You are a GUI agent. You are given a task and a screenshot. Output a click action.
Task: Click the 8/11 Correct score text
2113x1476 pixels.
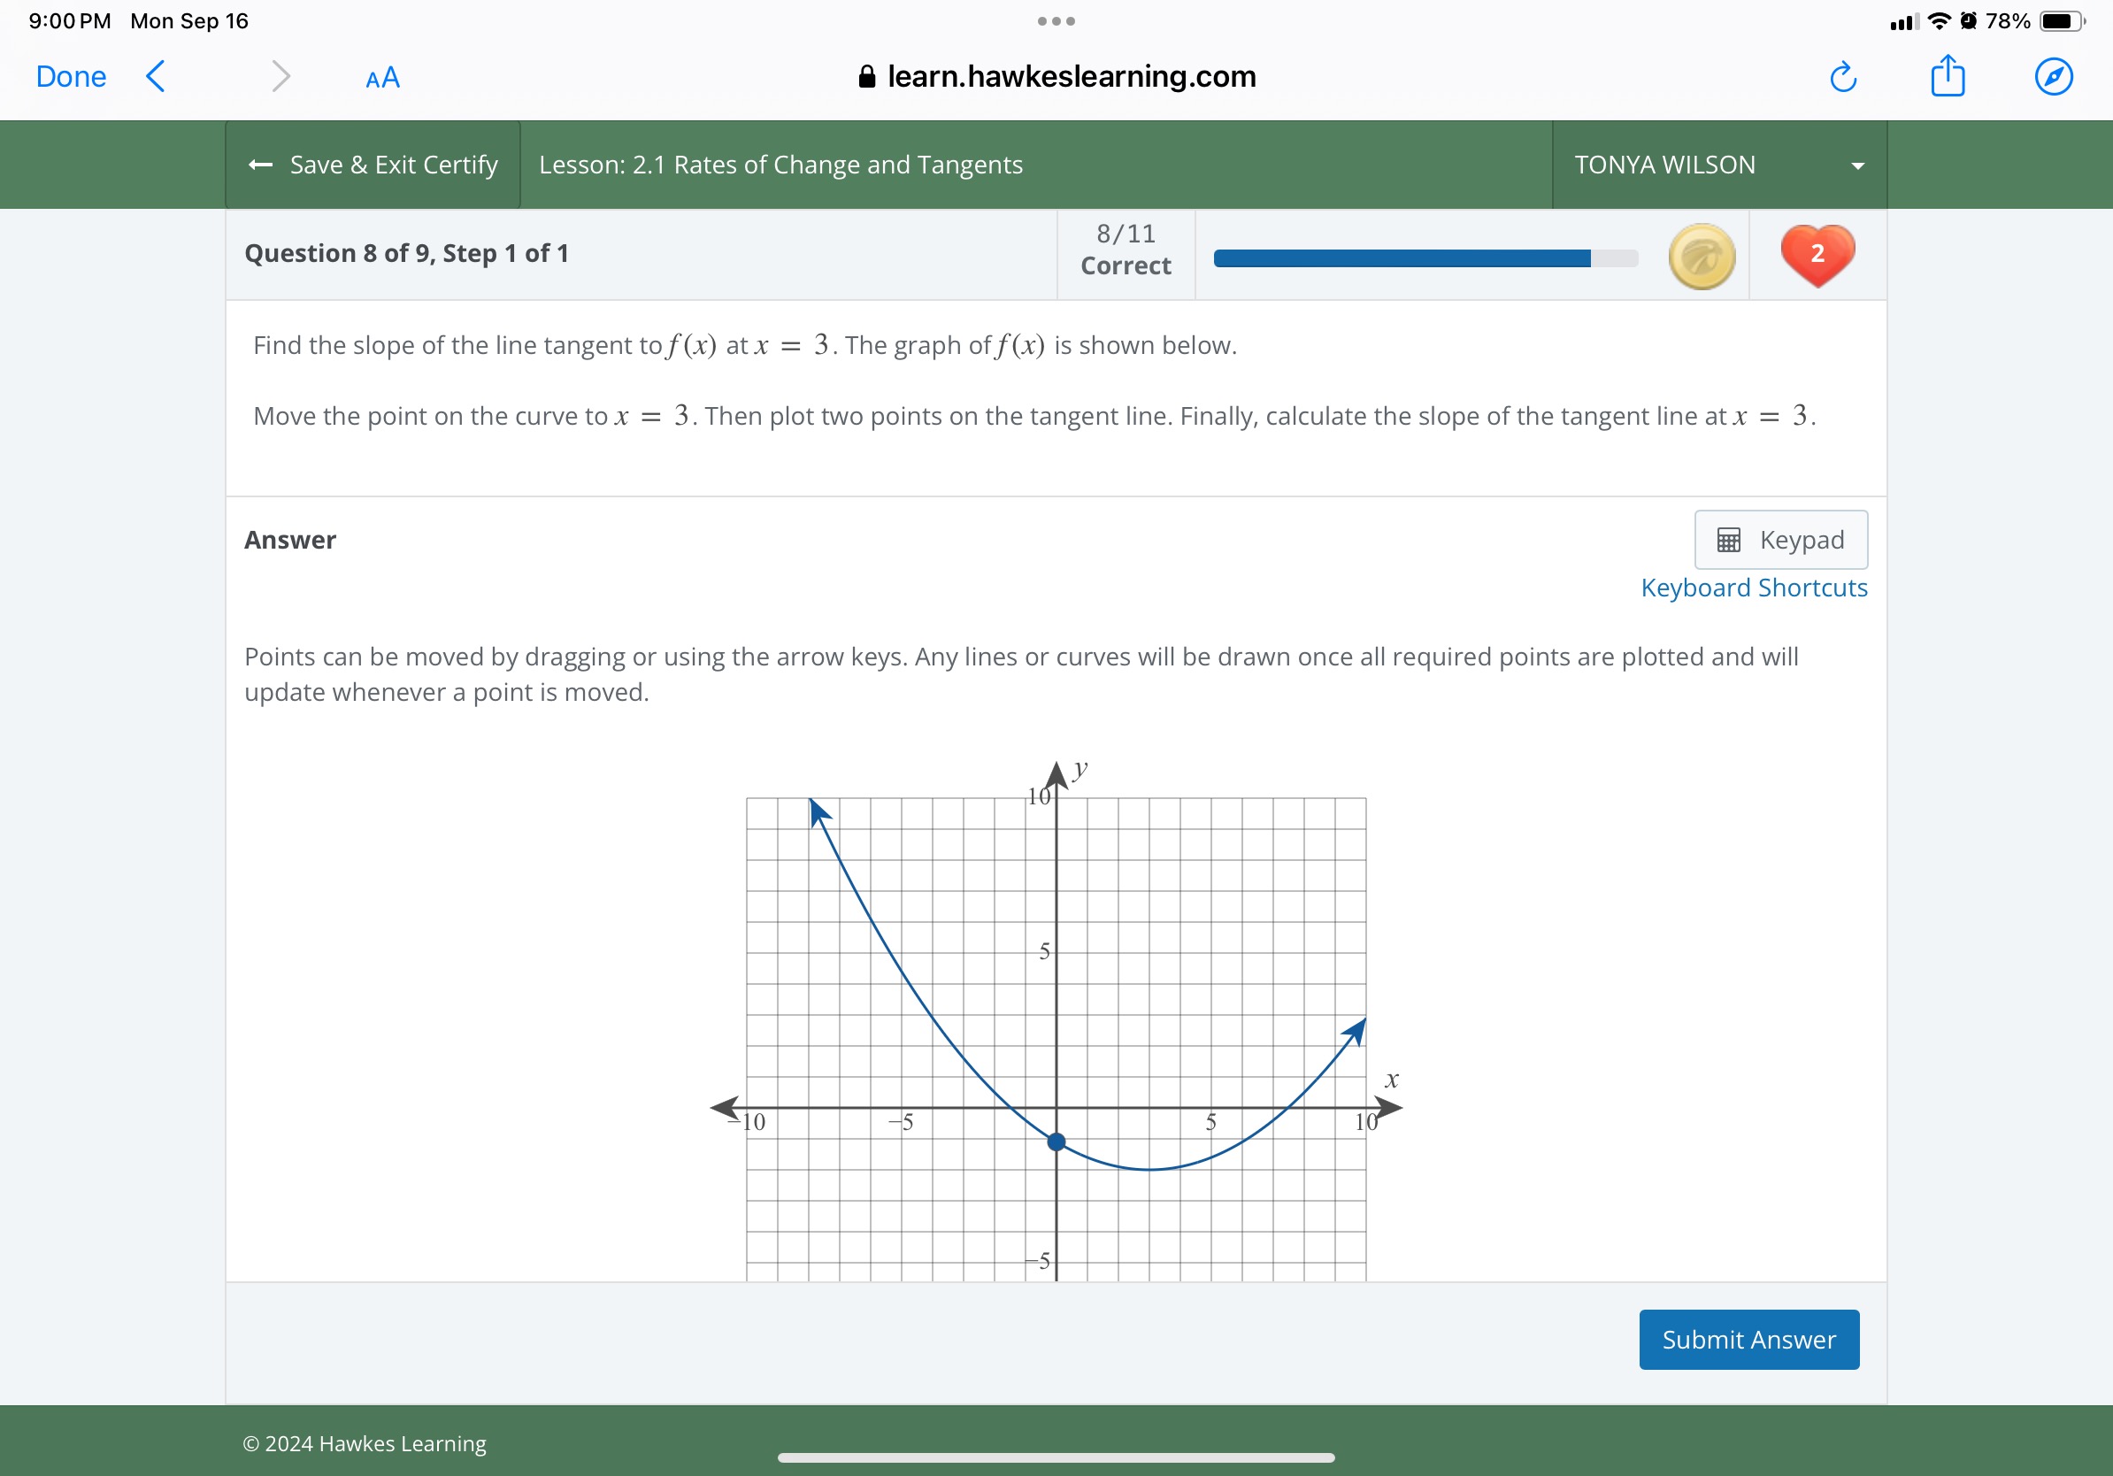click(1126, 250)
